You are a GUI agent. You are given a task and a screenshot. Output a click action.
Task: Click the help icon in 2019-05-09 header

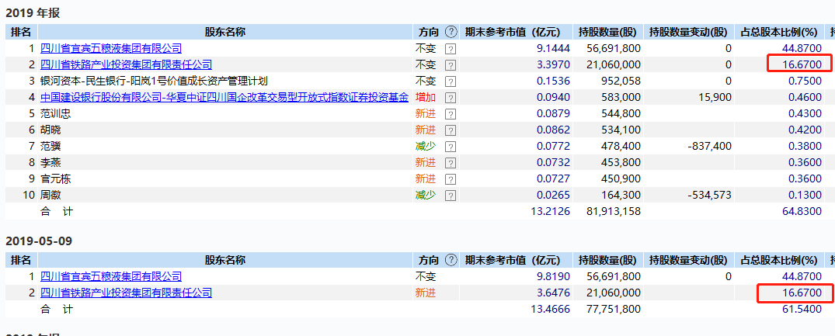(451, 260)
